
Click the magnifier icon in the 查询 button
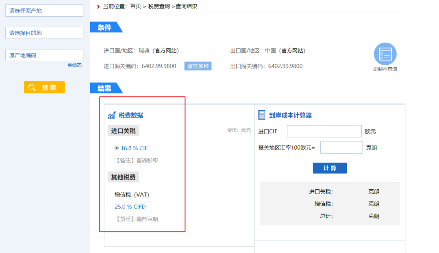(32, 88)
